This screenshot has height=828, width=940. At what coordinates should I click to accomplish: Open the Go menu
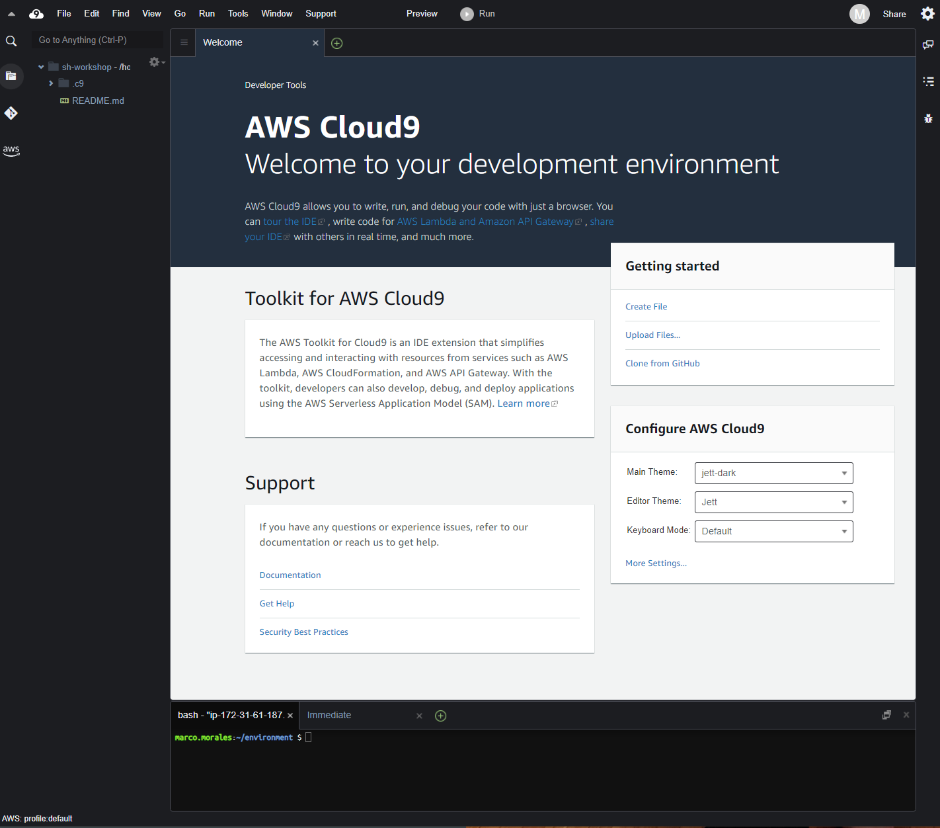click(x=180, y=13)
